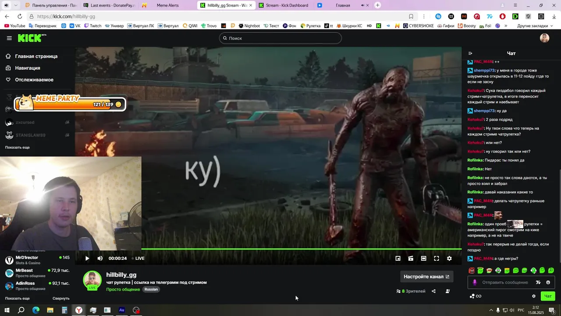The width and height of the screenshot is (561, 316).
Task: Bookmark this page in address bar
Action: (x=411, y=16)
